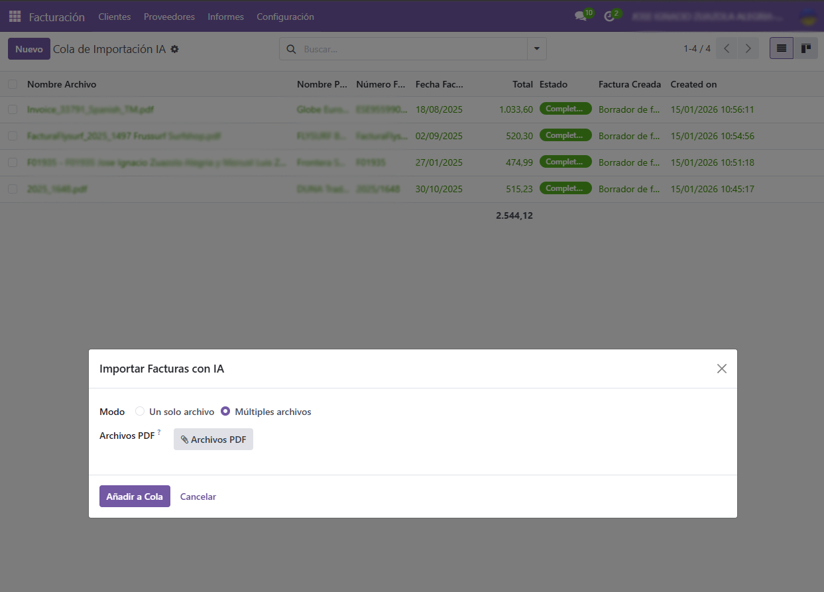Expand the search filters dropdown
This screenshot has height=592, width=824.
tap(536, 48)
